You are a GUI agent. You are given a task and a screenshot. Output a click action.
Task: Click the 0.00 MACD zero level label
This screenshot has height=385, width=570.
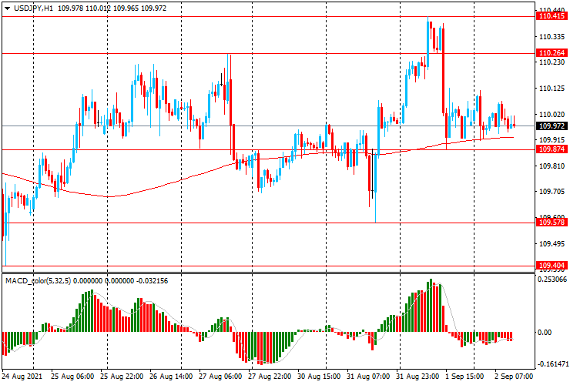pos(544,333)
